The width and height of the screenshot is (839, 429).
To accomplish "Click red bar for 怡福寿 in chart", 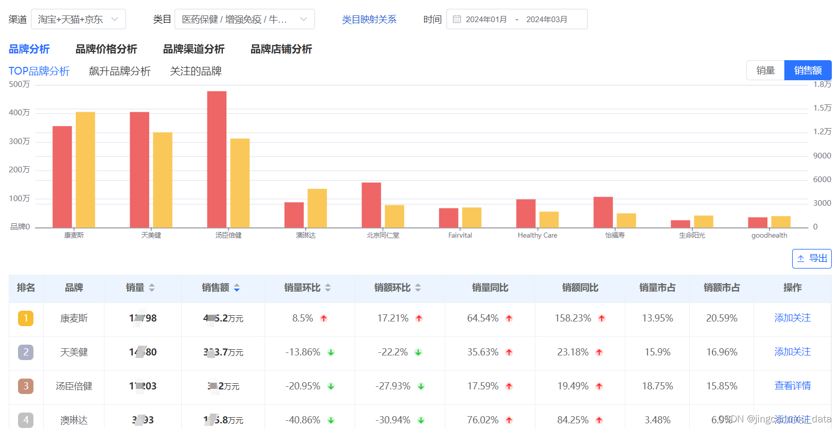I will 603,212.
